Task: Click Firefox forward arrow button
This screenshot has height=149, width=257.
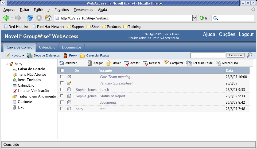Action: tap(18, 18)
